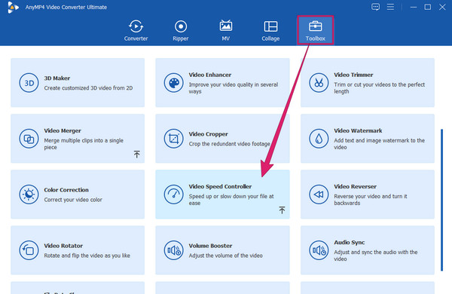
Task: Switch to the Ripper tab
Action: click(181, 31)
